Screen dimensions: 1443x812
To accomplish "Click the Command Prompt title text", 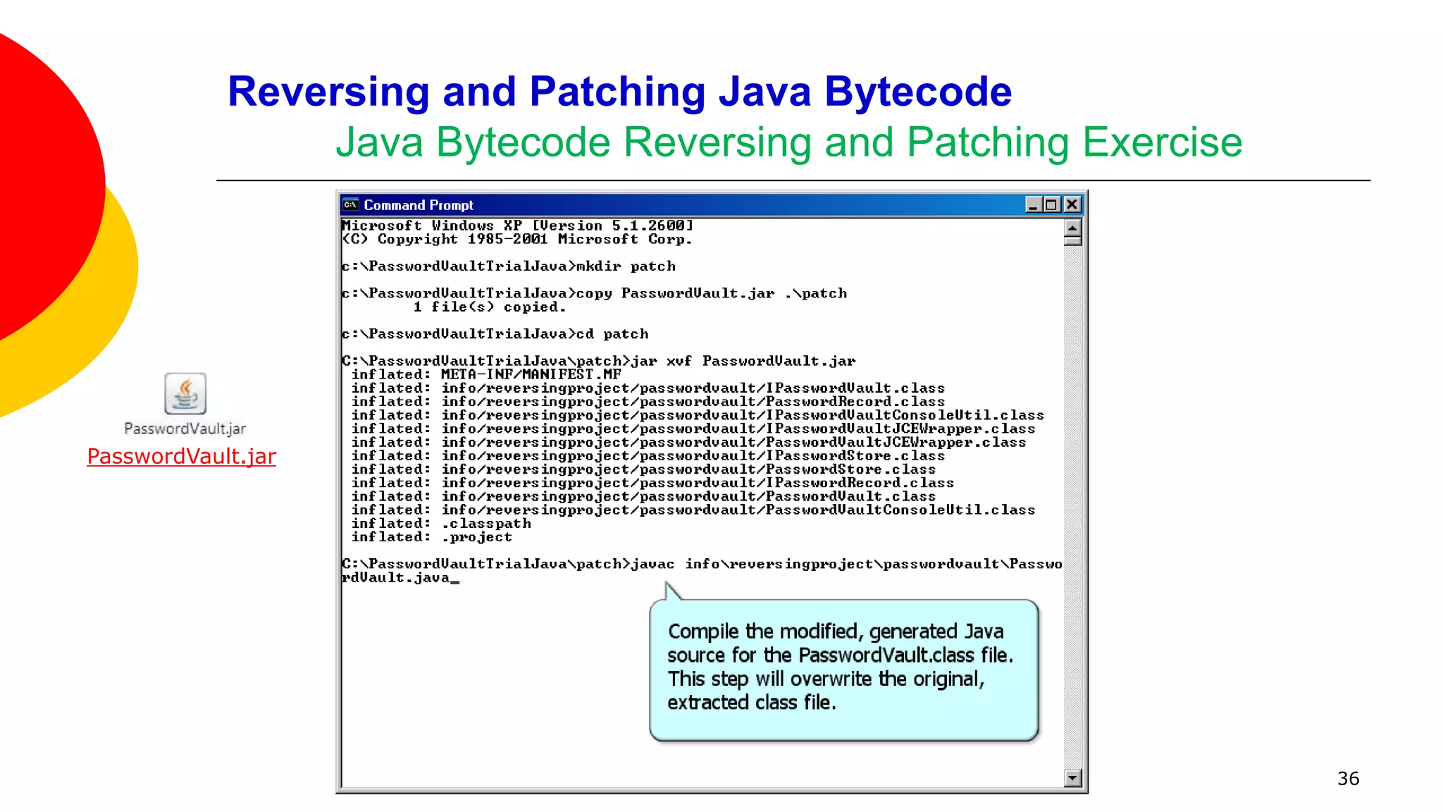I will pos(419,205).
